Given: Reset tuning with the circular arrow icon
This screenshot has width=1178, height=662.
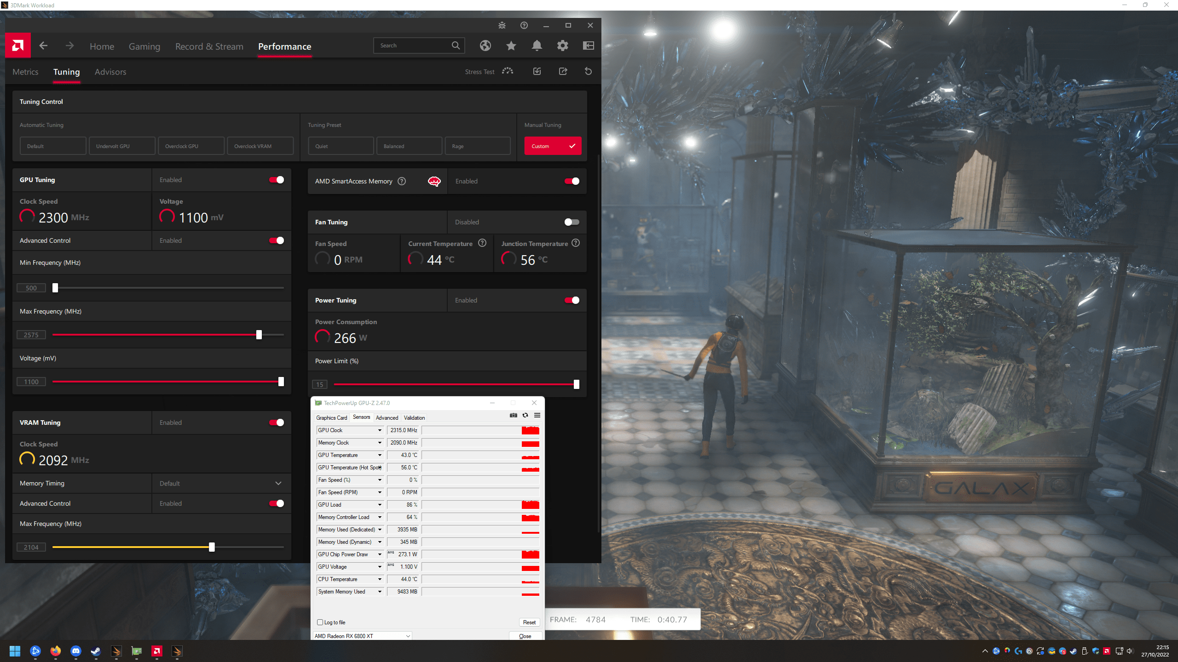Looking at the screenshot, I should (x=588, y=71).
